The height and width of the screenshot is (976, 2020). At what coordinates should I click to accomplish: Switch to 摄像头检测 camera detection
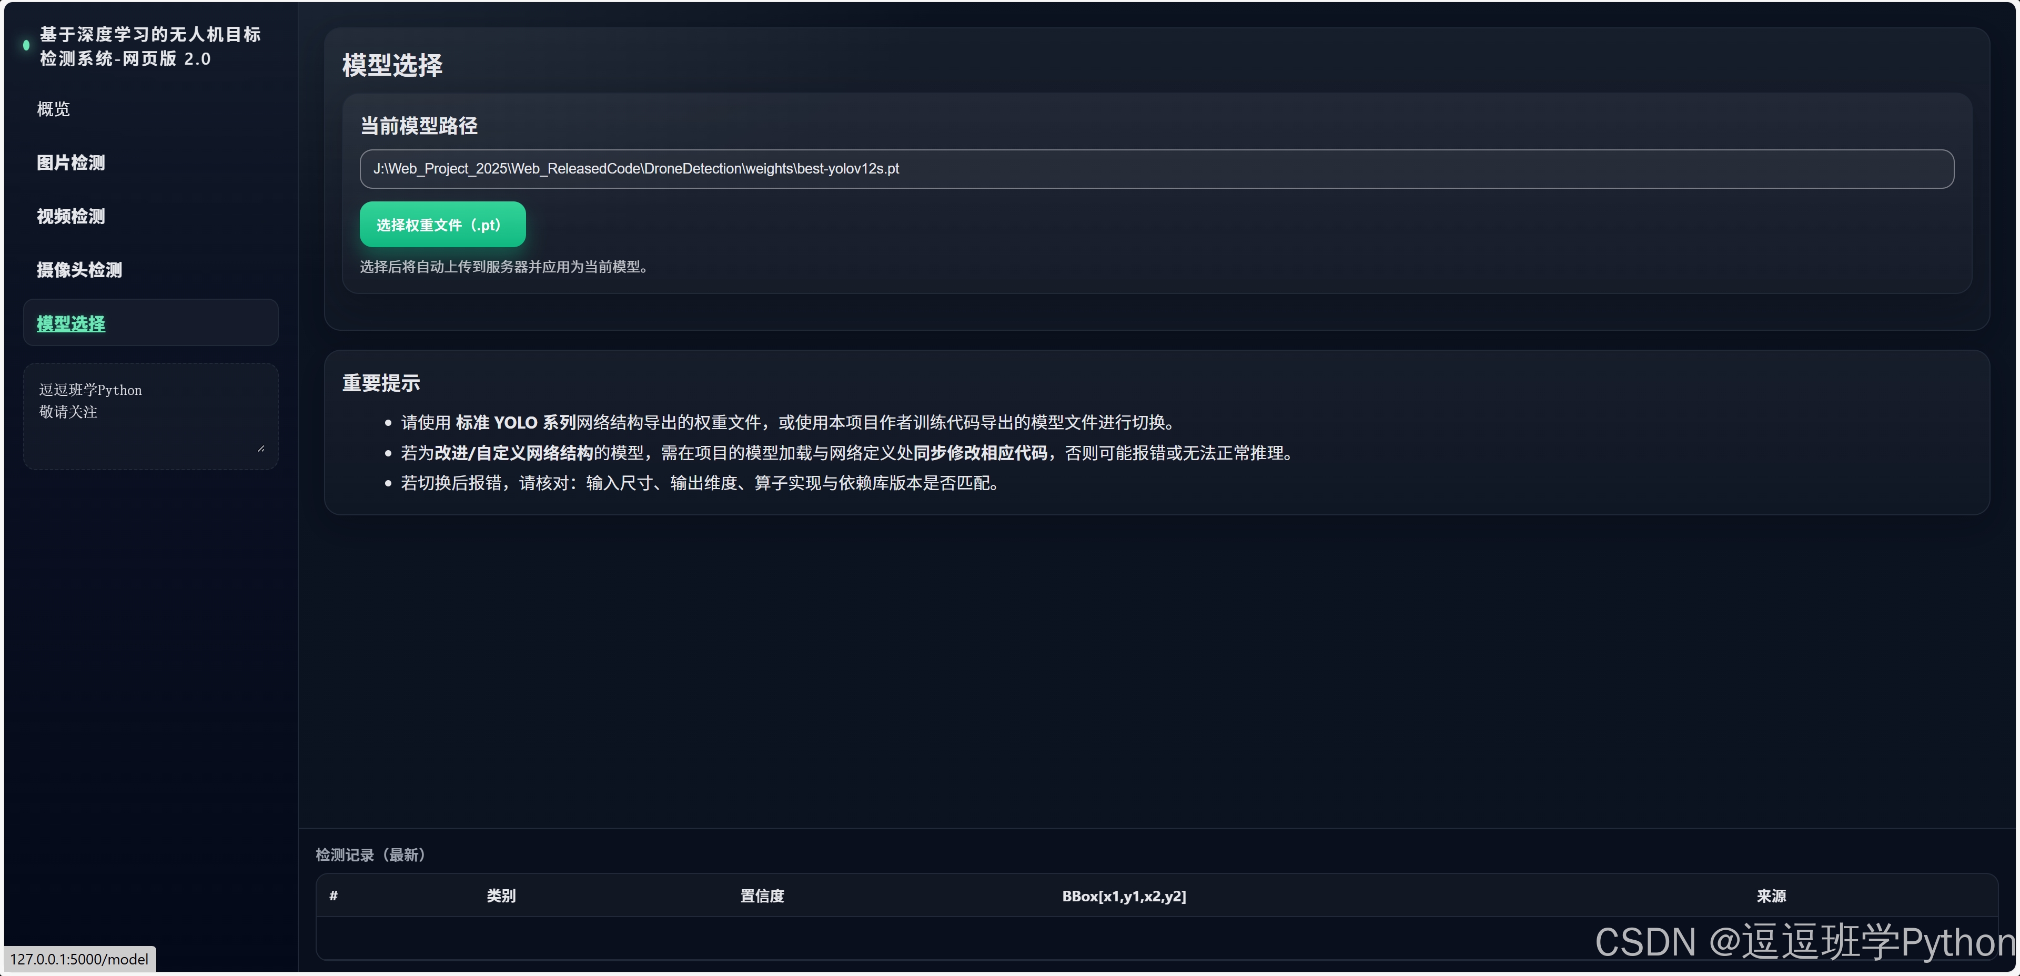click(x=79, y=270)
